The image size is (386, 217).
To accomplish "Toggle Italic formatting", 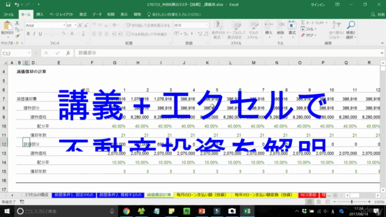I will pos(34,34).
